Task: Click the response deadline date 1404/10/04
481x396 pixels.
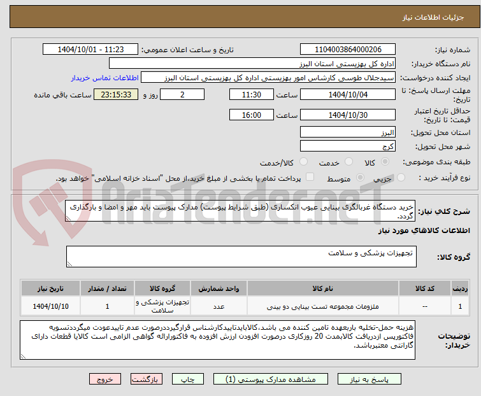Action: tap(348, 94)
